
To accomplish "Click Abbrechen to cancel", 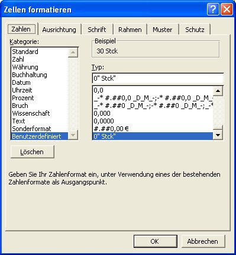I will click(x=203, y=241).
